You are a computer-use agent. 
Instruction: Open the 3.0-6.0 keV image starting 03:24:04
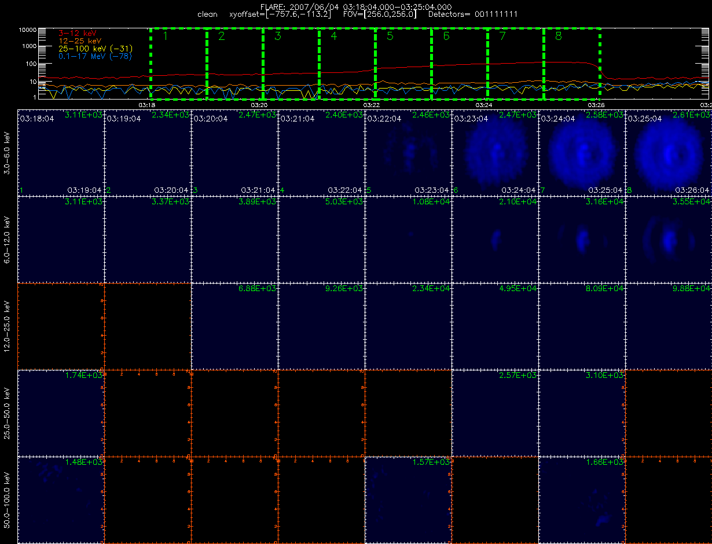point(582,152)
